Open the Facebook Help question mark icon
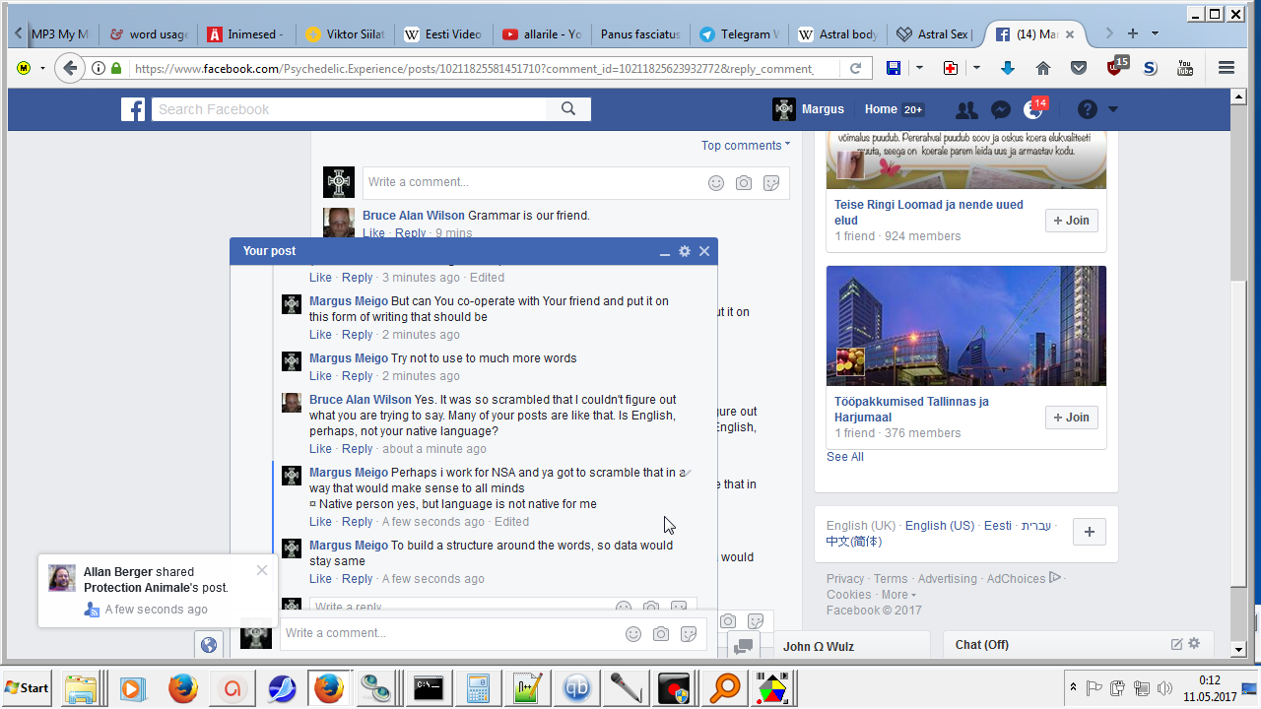Screen dimensions: 1261x709 (x=1088, y=109)
